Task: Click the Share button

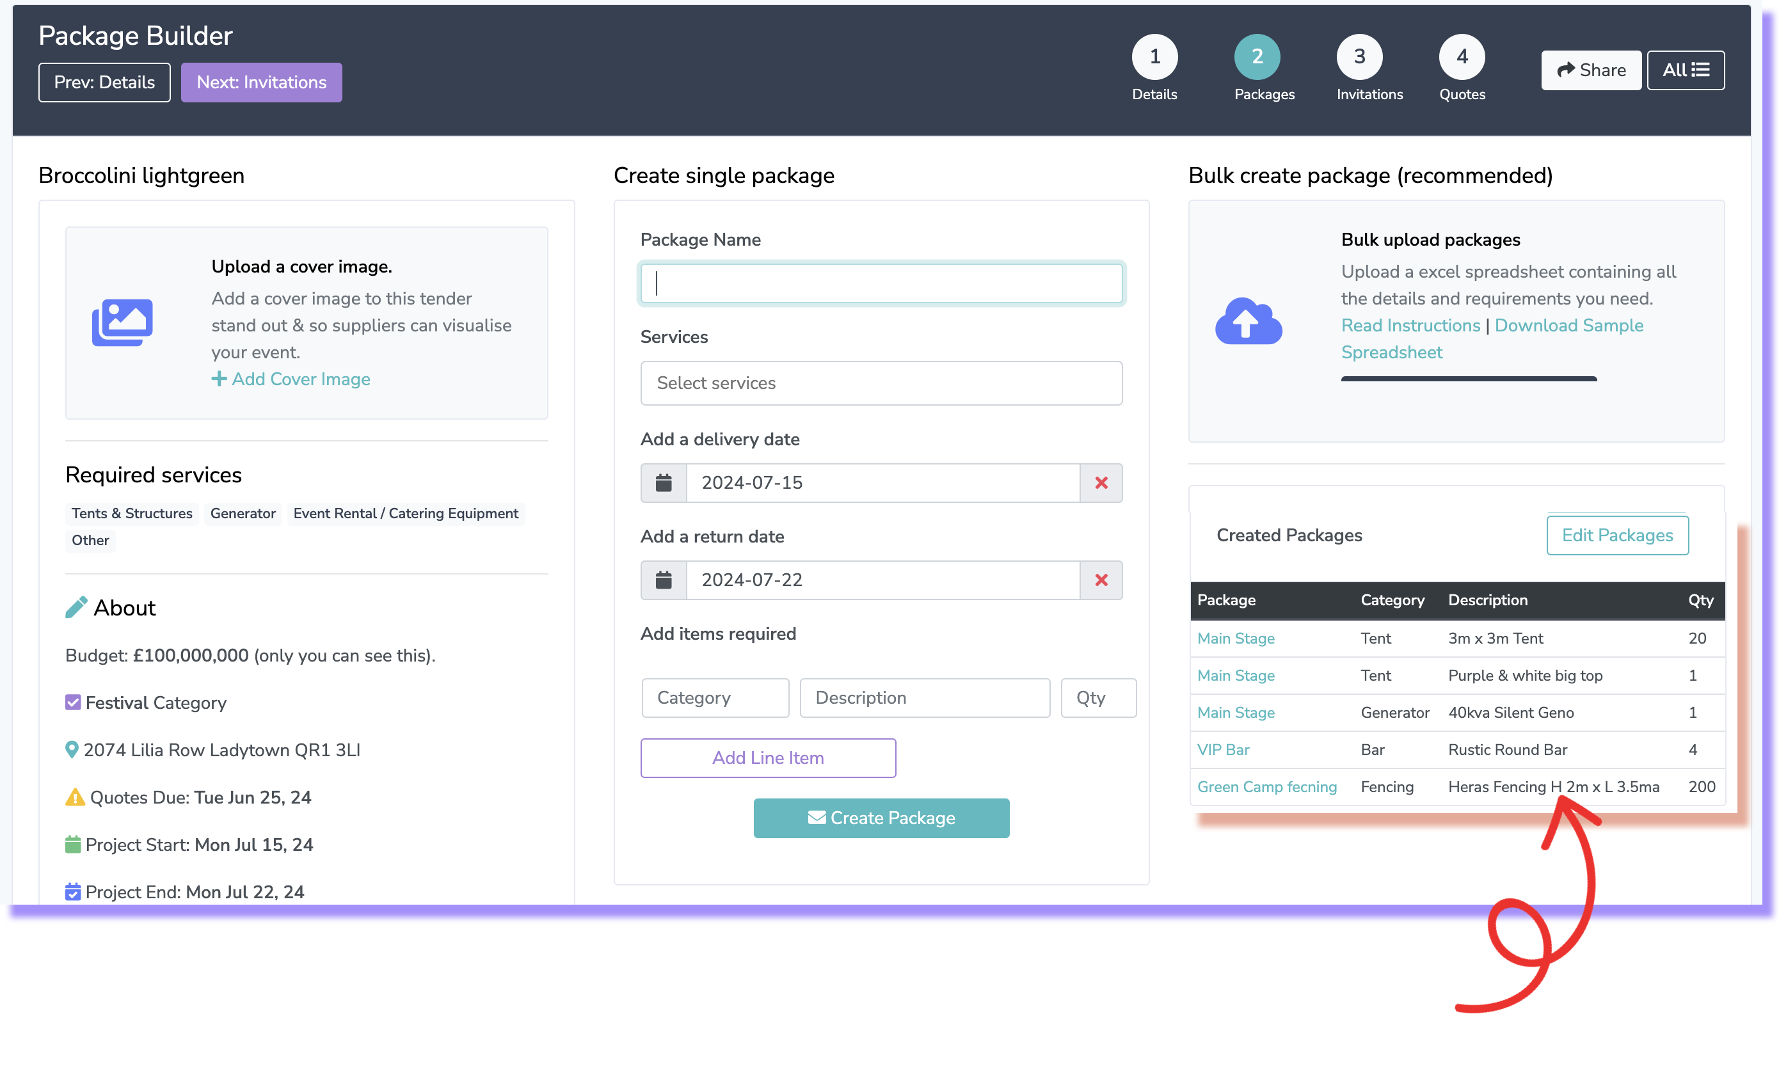Action: click(x=1591, y=70)
